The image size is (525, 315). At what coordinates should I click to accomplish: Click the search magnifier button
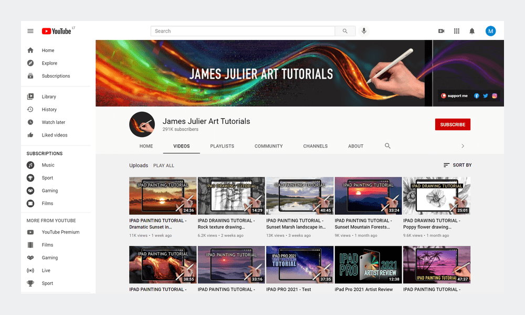point(345,31)
